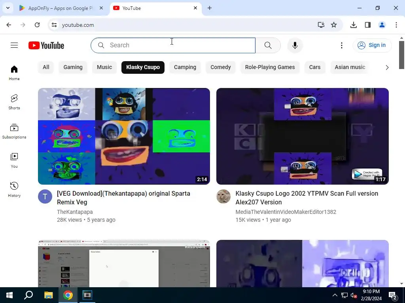Go to Home in sidebar

pos(14,73)
